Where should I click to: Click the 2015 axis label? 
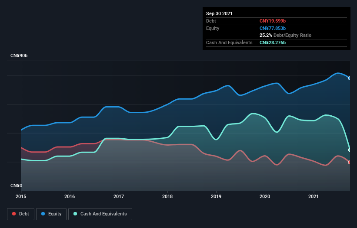click(x=21, y=196)
